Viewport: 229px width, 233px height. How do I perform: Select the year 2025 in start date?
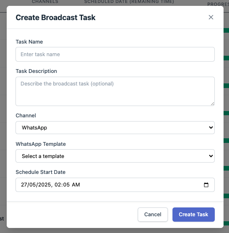[x=44, y=185]
